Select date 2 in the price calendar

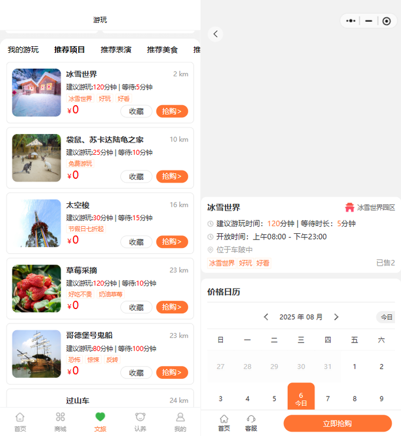click(382, 366)
